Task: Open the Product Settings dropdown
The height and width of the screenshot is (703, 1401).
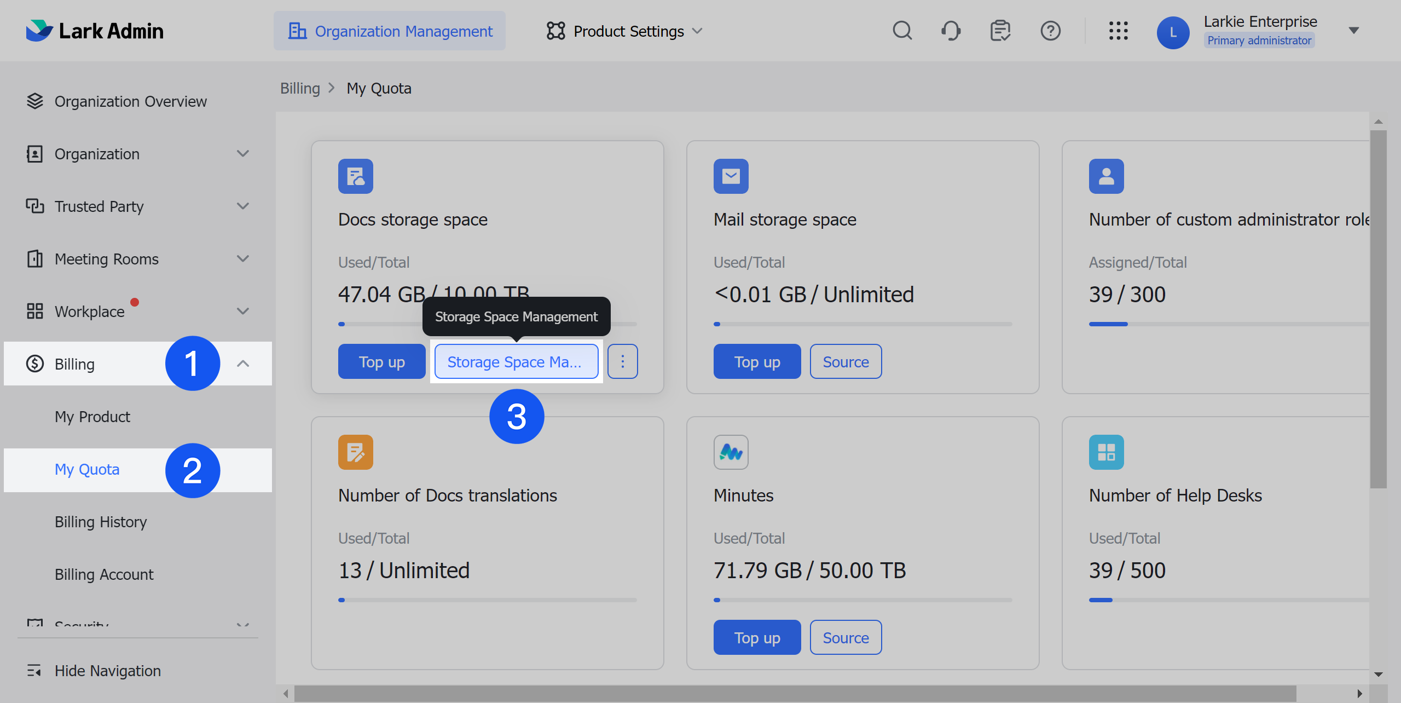Action: click(624, 31)
